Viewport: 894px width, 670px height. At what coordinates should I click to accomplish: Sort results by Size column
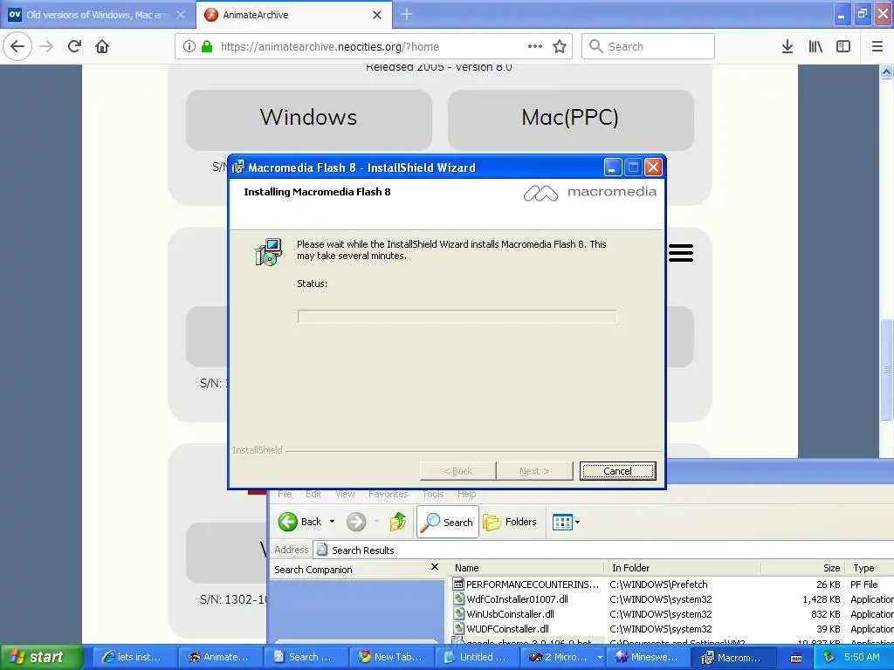(x=803, y=568)
